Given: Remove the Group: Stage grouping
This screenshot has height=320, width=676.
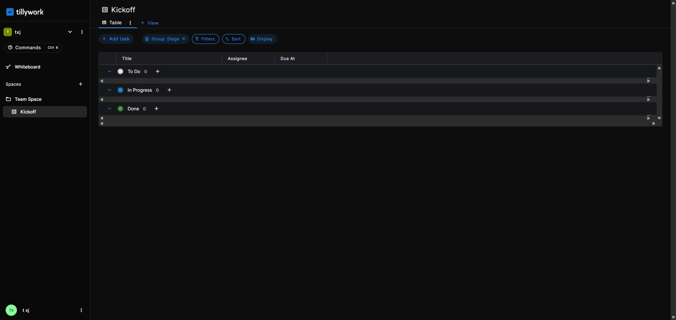Looking at the screenshot, I should [184, 39].
